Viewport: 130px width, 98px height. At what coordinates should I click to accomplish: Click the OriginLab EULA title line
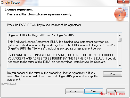(41, 35)
